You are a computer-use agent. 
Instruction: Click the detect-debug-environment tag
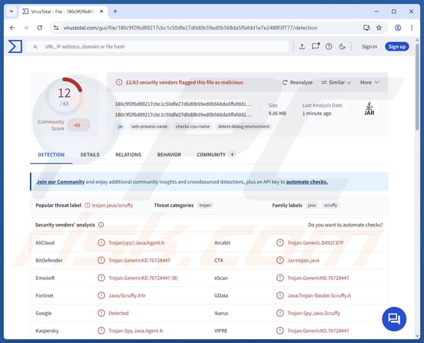coord(244,126)
